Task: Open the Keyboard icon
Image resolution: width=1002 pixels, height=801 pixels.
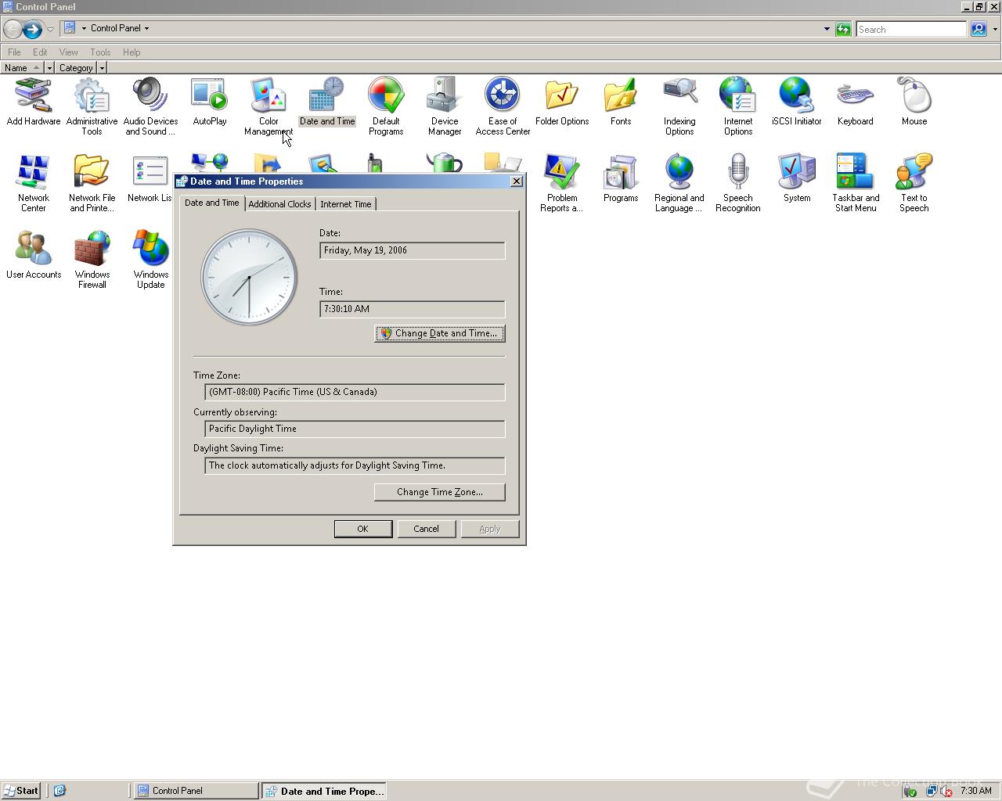Action: (855, 102)
